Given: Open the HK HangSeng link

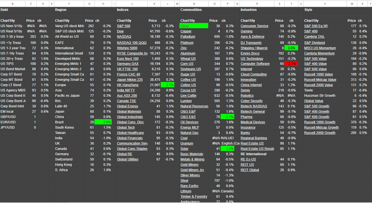Looking at the screenshot, I should pyautogui.click(x=128, y=85).
